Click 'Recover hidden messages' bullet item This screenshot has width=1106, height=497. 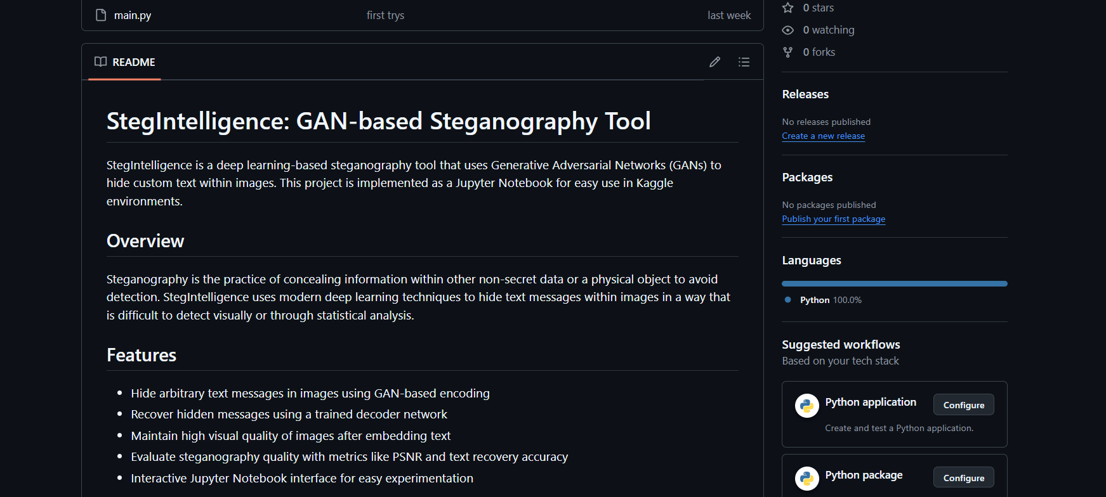[289, 414]
